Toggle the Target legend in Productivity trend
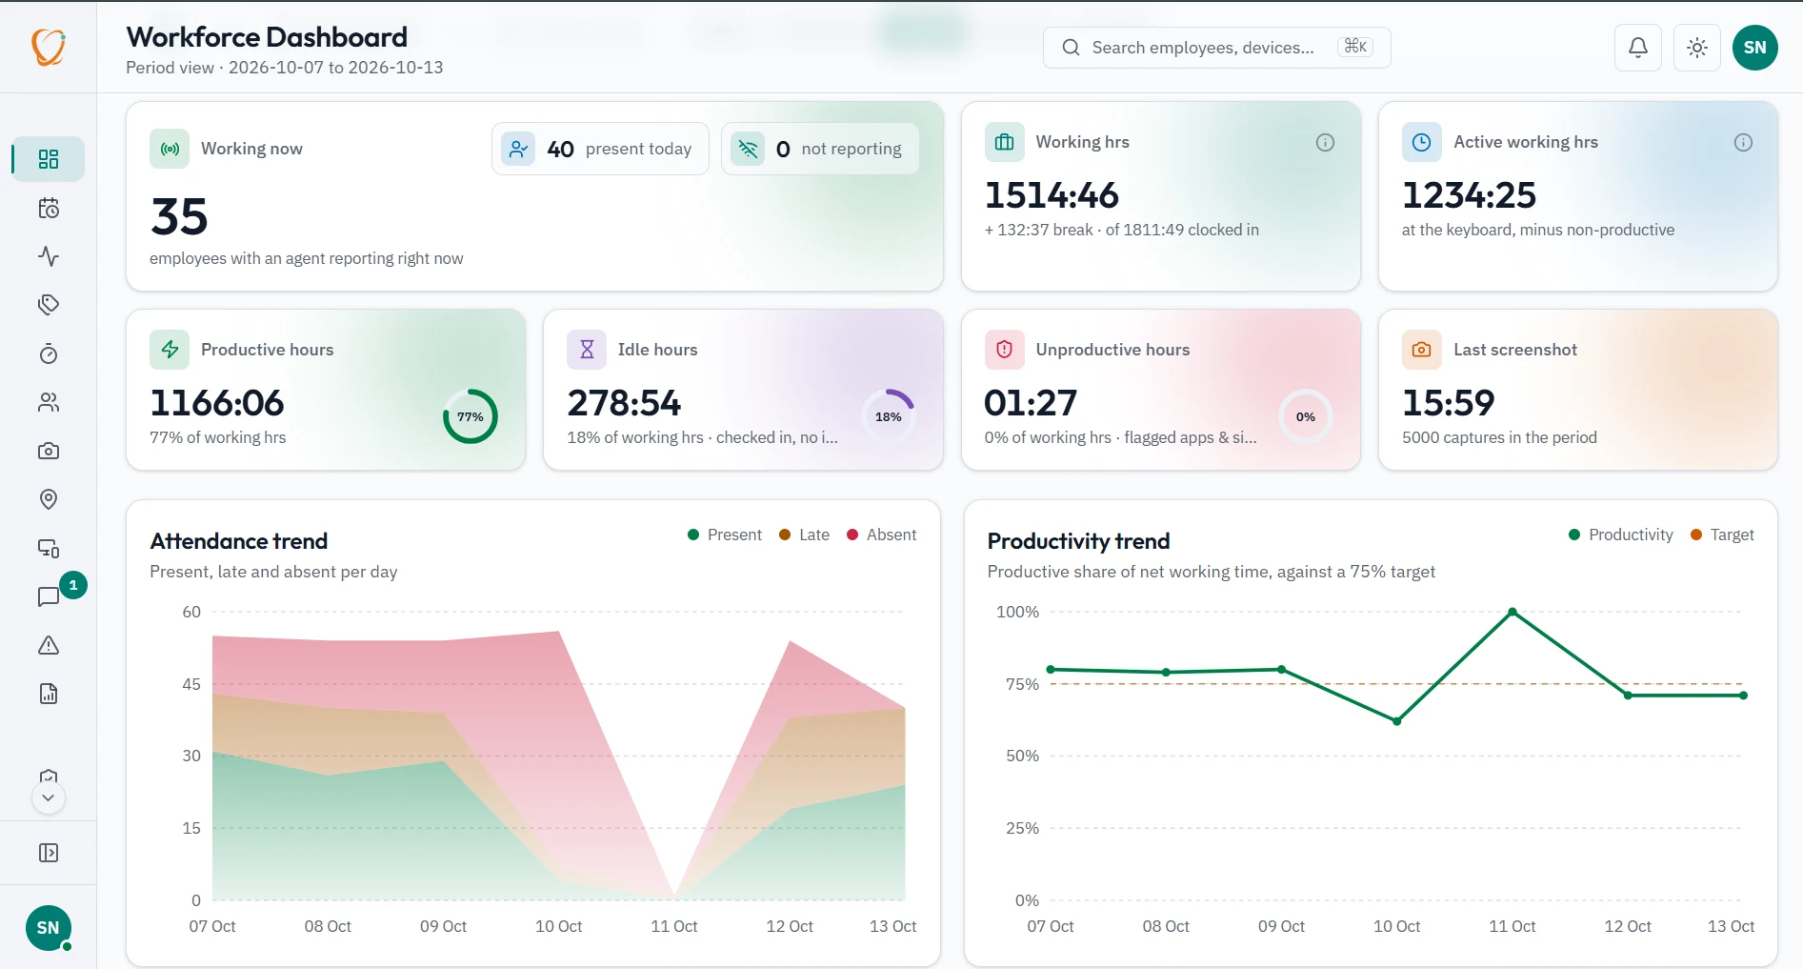 [x=1722, y=535]
